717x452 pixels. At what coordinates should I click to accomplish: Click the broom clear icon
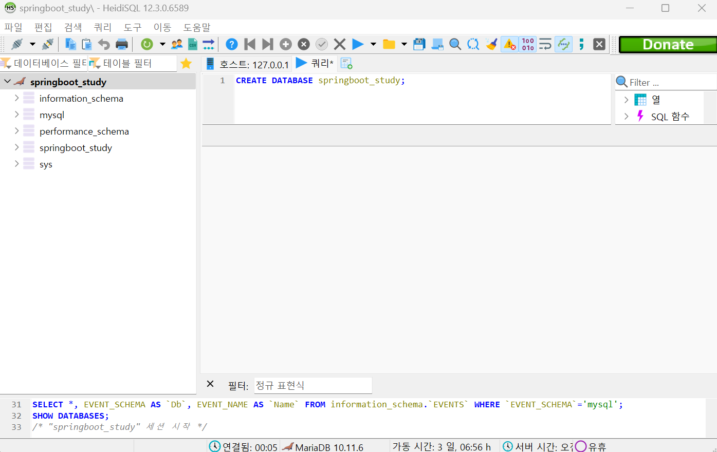click(x=491, y=44)
